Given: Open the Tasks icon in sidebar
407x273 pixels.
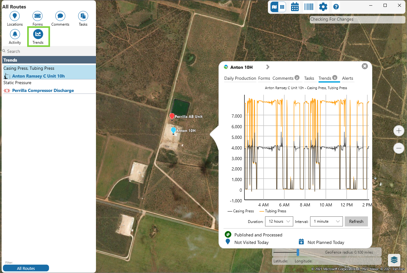Looking at the screenshot, I should (83, 16).
